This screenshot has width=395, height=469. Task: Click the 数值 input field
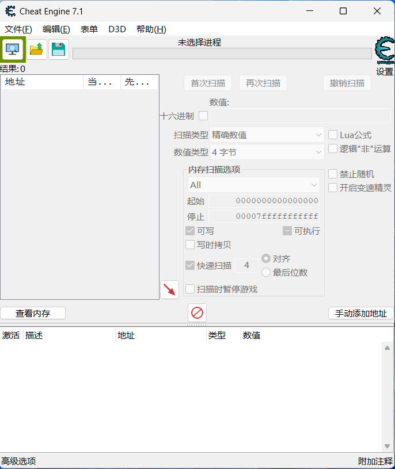(x=301, y=116)
